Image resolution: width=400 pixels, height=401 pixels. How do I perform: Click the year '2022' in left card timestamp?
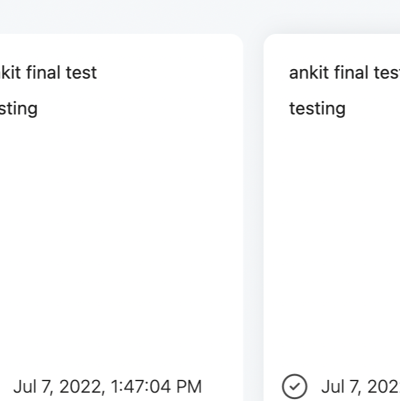point(81,386)
